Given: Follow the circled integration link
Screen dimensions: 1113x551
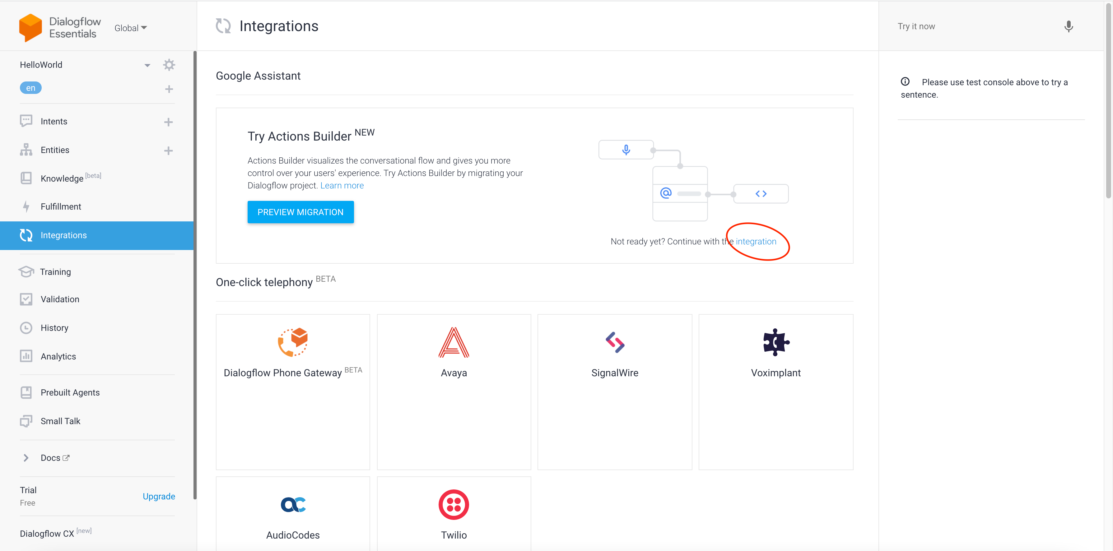Looking at the screenshot, I should tap(756, 241).
